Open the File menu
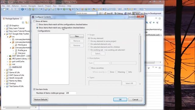The width and height of the screenshot is (195, 110). click(3, 6)
